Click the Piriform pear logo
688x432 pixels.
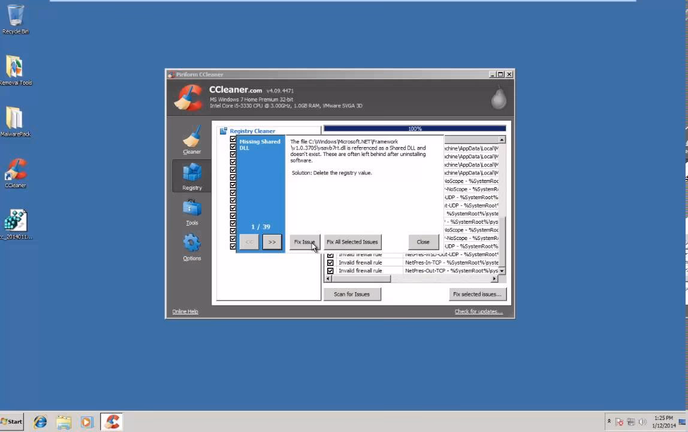pyautogui.click(x=499, y=98)
